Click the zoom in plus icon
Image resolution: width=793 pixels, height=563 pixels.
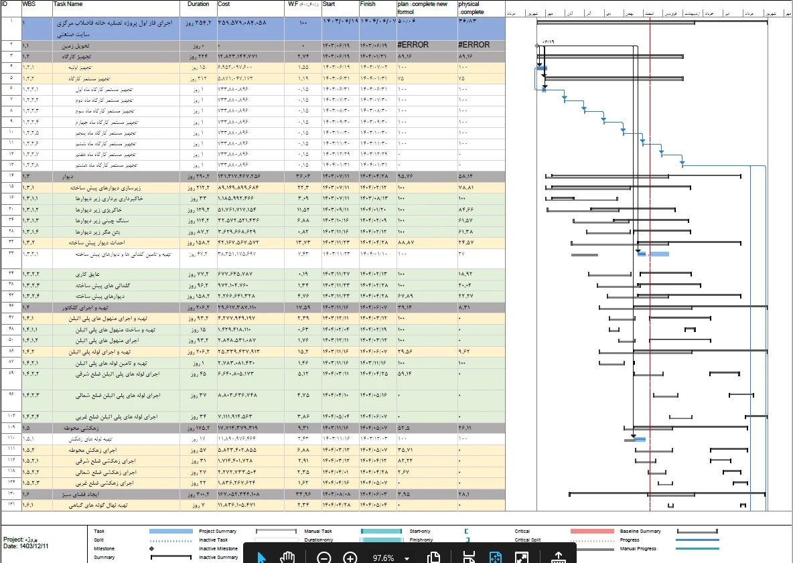click(x=350, y=558)
